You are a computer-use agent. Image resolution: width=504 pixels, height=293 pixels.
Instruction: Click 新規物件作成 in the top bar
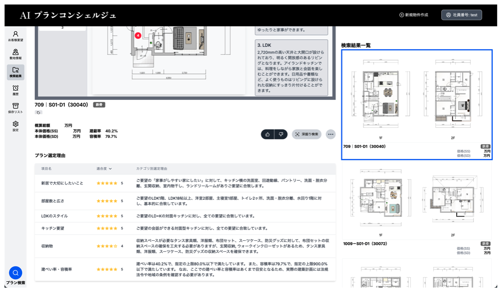tap(413, 15)
